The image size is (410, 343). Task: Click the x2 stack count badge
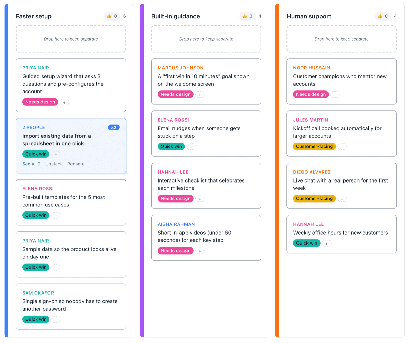[114, 127]
